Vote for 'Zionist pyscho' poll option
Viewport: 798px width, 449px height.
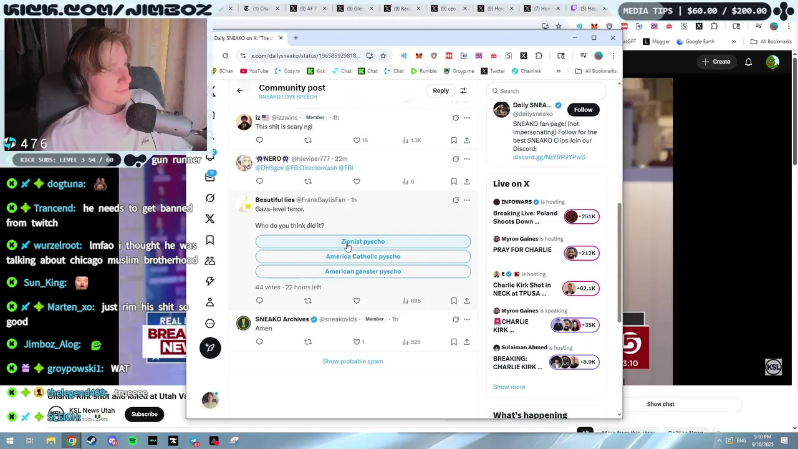(363, 241)
